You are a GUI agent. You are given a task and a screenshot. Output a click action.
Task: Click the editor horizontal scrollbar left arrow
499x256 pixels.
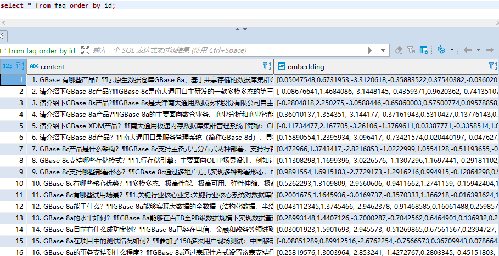tap(3, 22)
